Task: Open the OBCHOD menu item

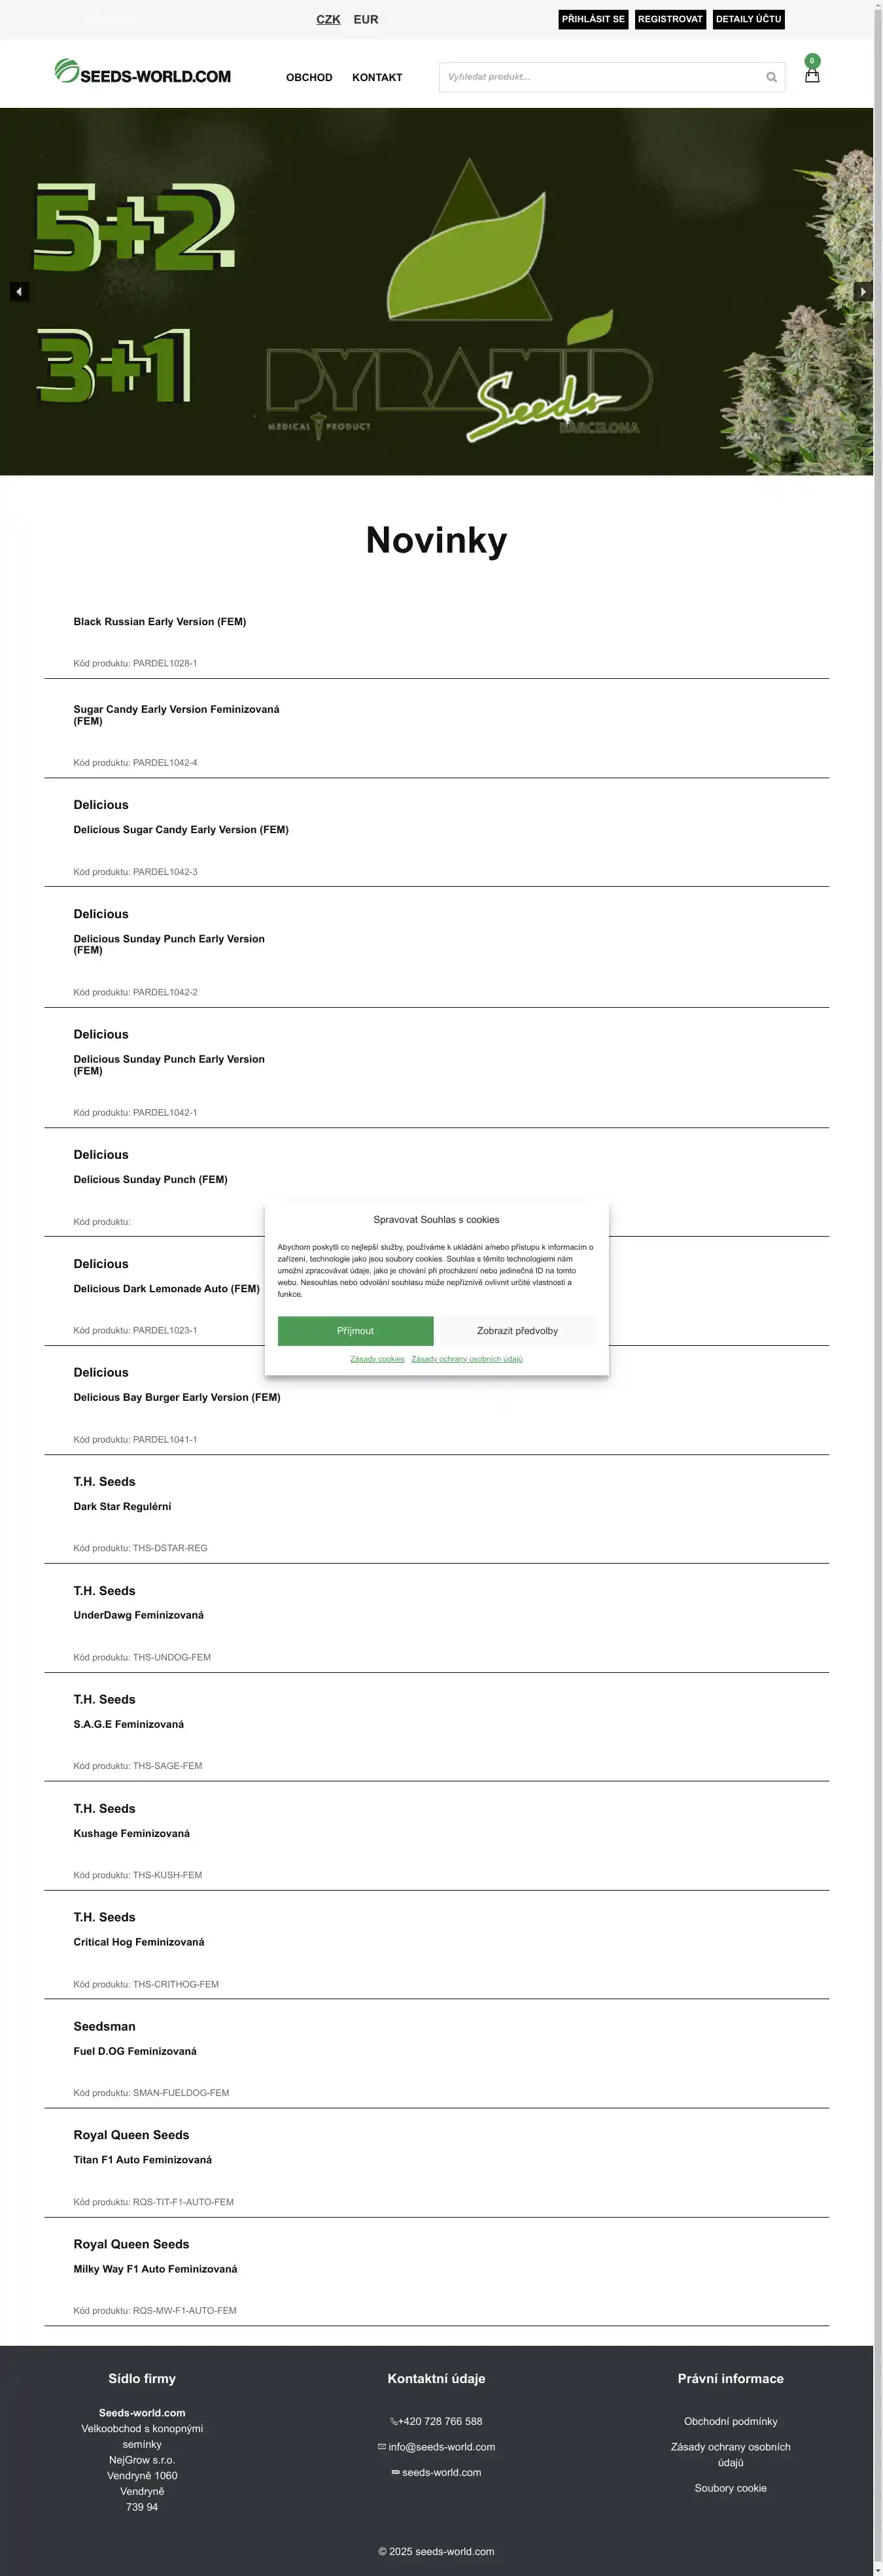Action: pyautogui.click(x=309, y=77)
